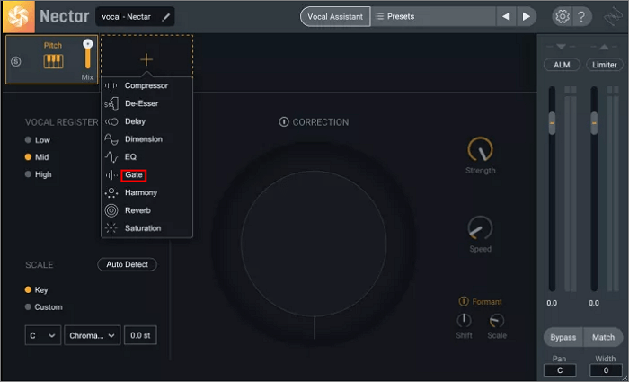Click the Pitch module piano keys icon
629x382 pixels.
pyautogui.click(x=54, y=62)
